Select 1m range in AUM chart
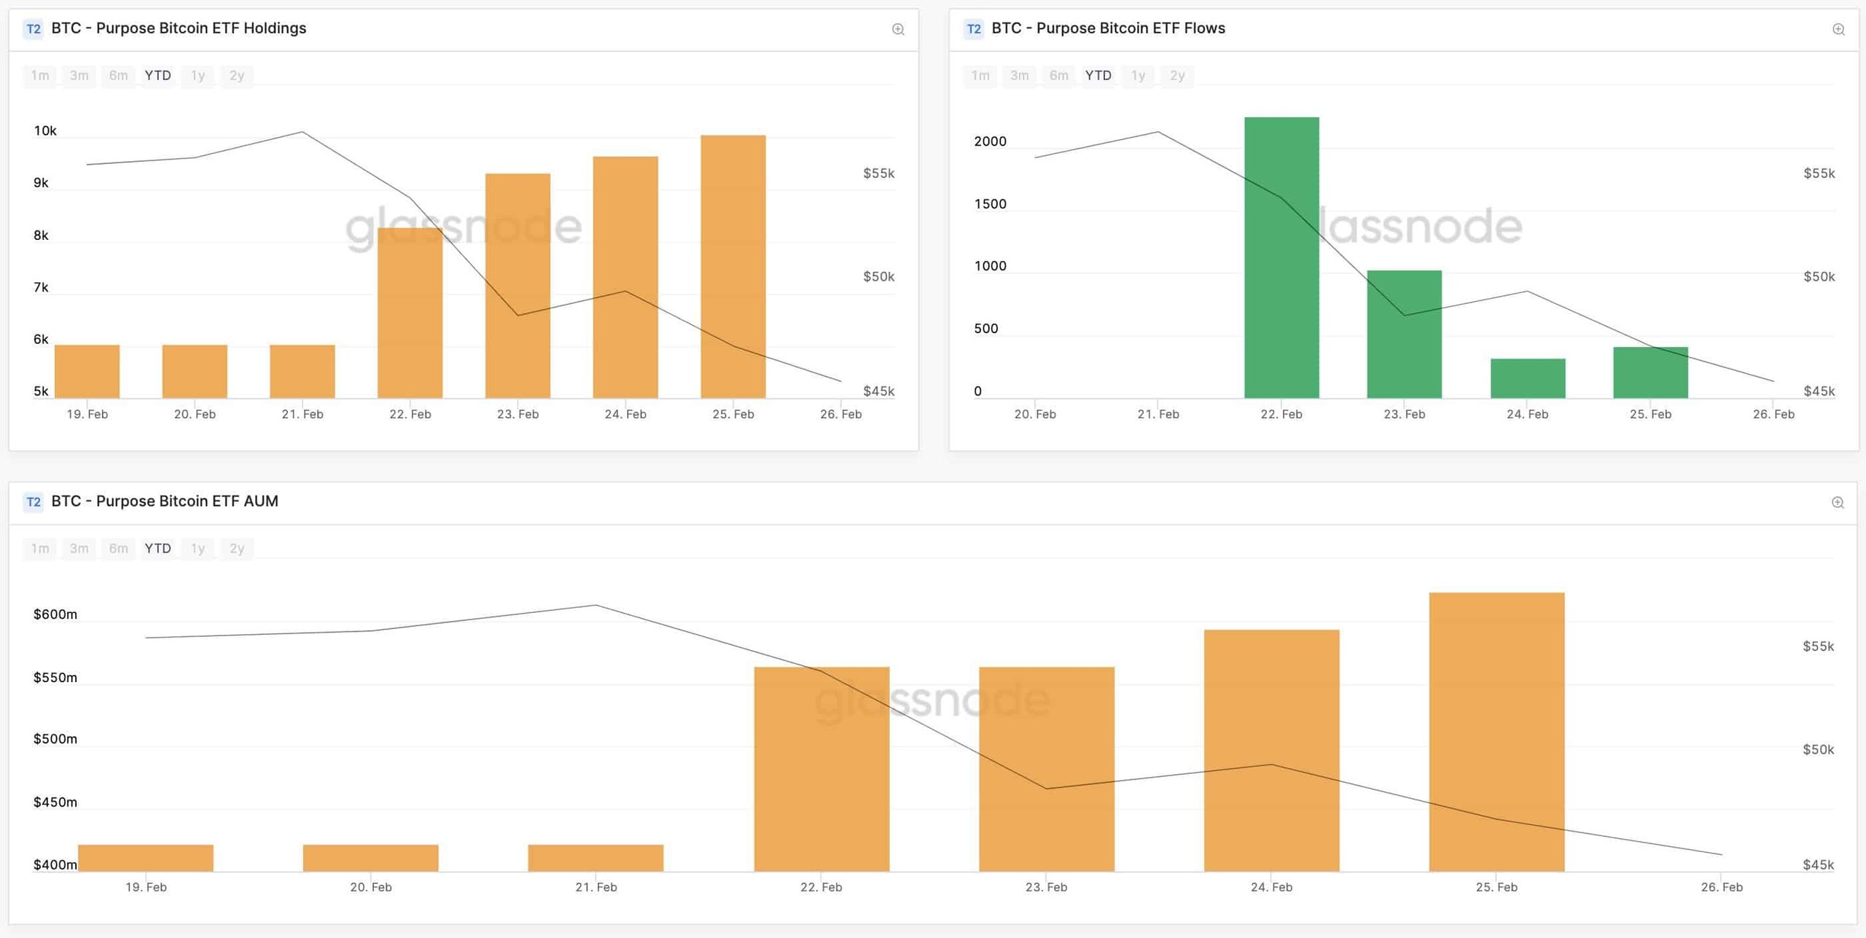Screen dimensions: 1866x938 pos(40,549)
